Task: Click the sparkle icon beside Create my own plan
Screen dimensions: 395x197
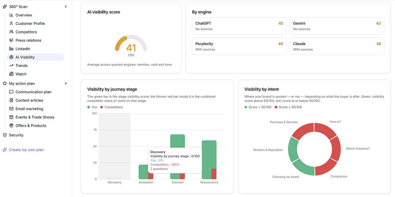Action: click(x=5, y=150)
